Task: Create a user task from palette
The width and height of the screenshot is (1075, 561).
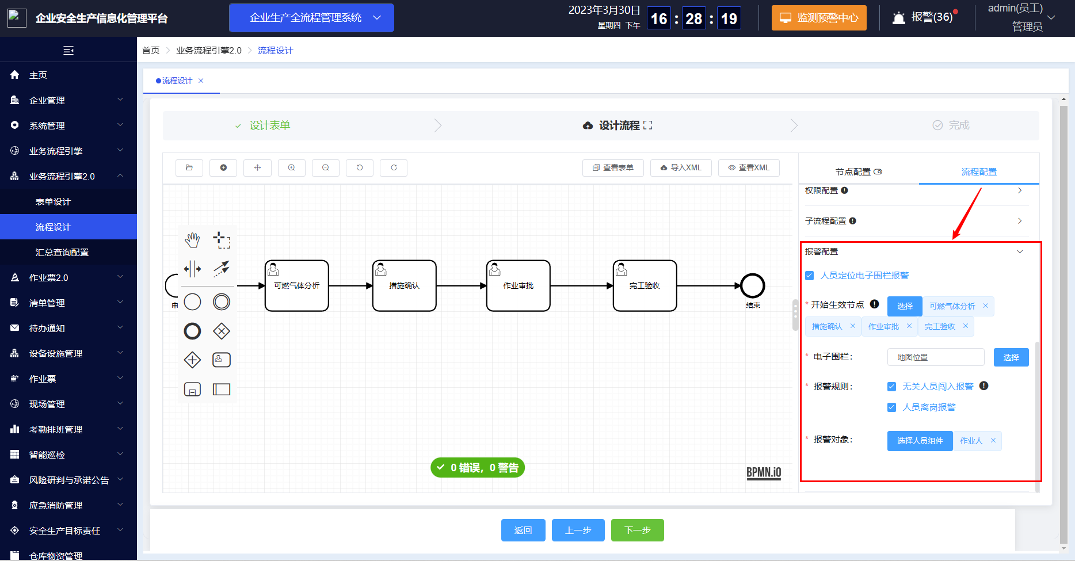Action: click(222, 360)
